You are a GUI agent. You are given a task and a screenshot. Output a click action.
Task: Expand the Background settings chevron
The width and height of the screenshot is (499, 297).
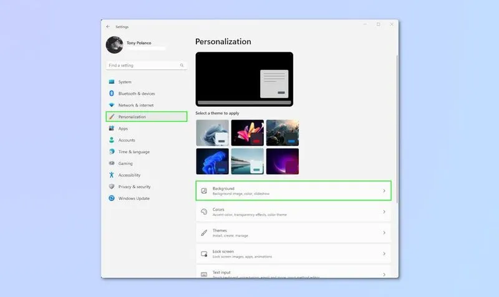[384, 191]
